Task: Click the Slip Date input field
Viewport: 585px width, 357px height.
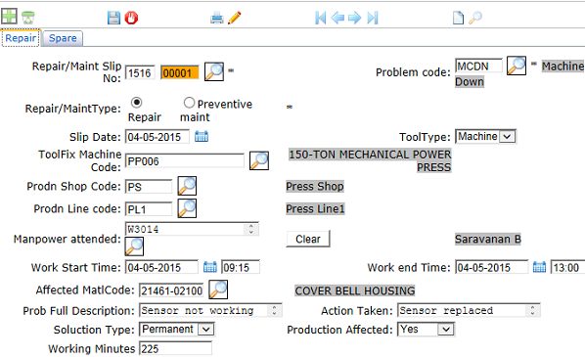Action: 157,137
